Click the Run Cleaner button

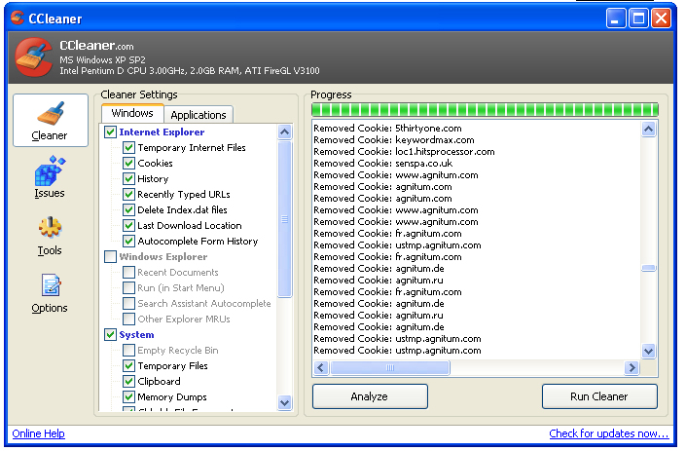click(x=599, y=396)
